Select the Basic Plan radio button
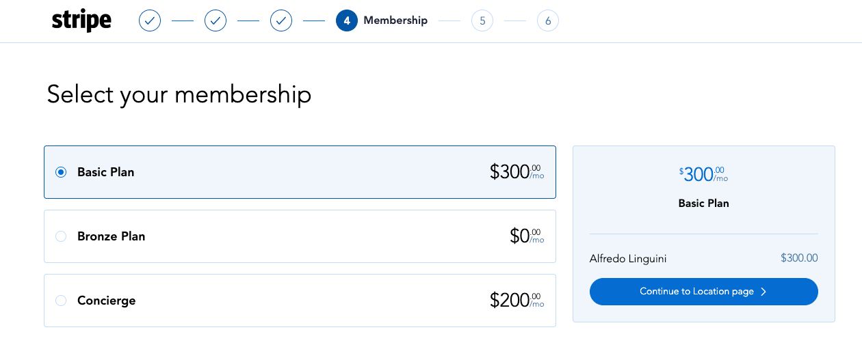This screenshot has width=862, height=362. click(x=61, y=172)
